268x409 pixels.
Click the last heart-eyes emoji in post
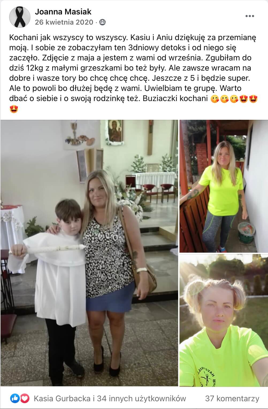coord(14,109)
